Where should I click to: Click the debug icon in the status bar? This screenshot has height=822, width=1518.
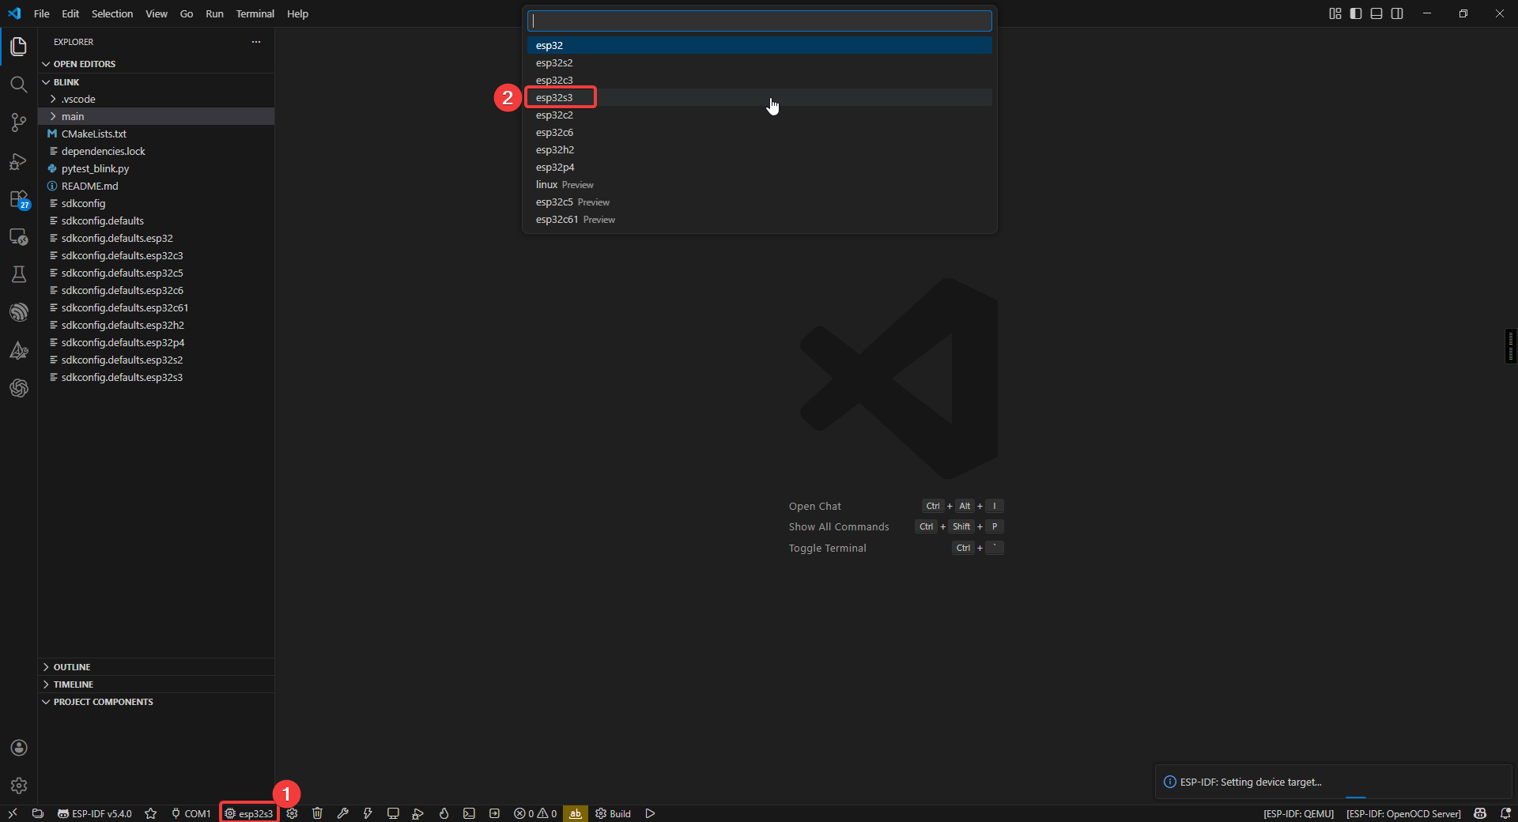coord(418,813)
